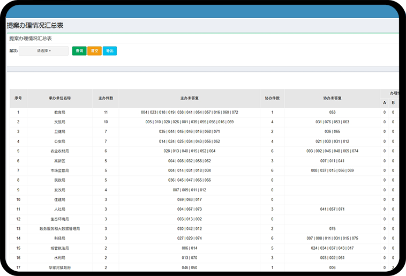
Task: Click the 提案办理情况汇总表 panel subtitle
Action: pos(31,39)
